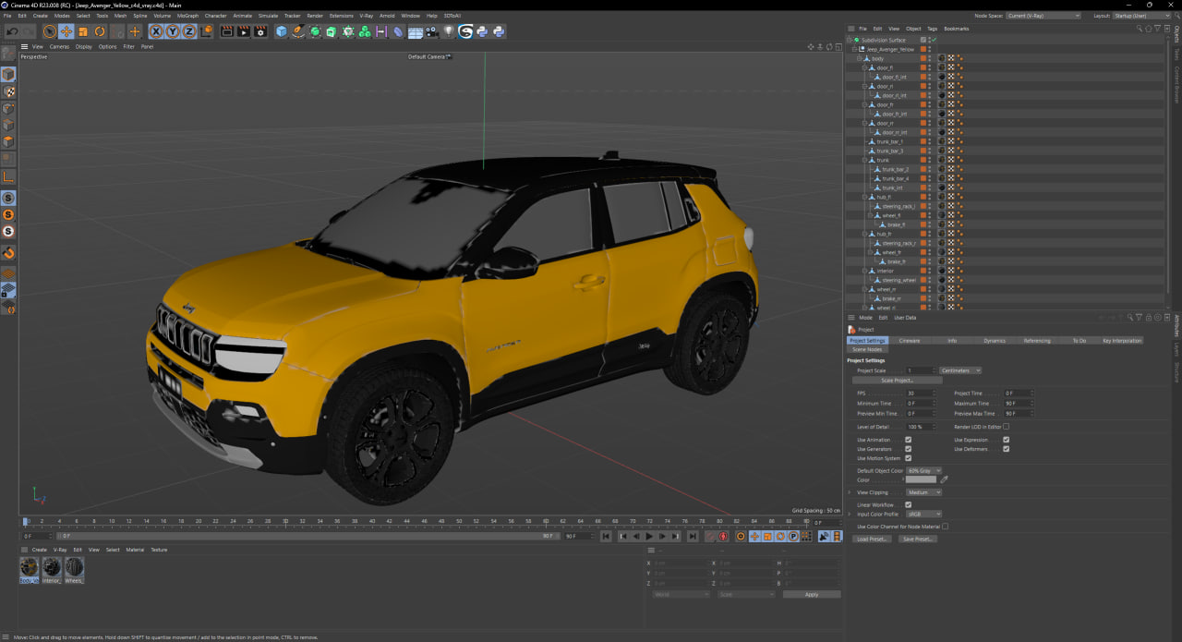Toggle the coordinate system icon
Image resolution: width=1182 pixels, height=642 pixels.
[x=207, y=31]
